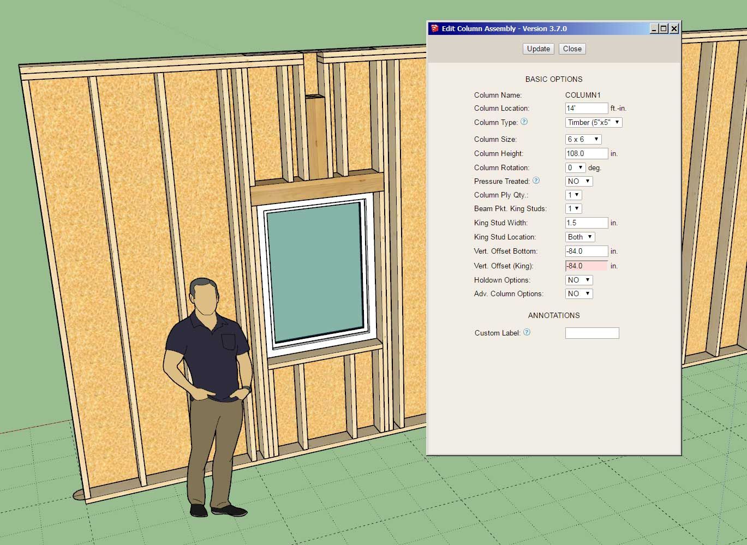
Task: Close the dialog with the X button
Action: point(674,28)
